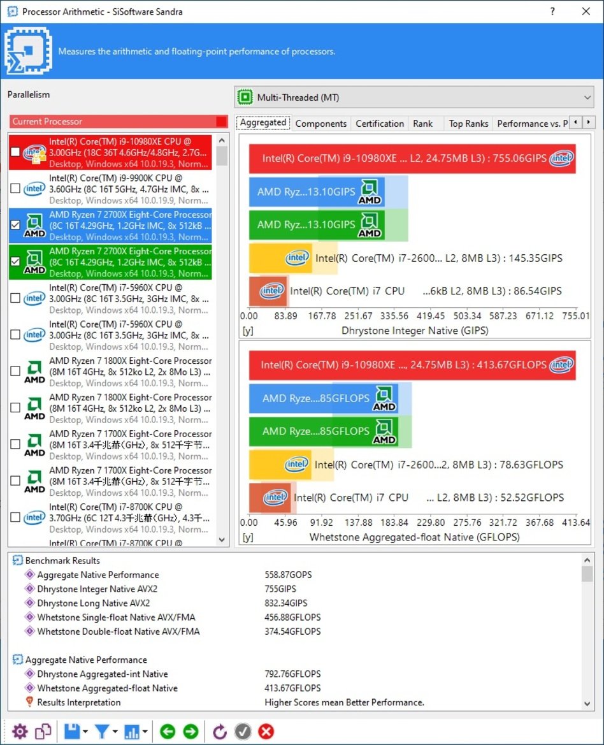The height and width of the screenshot is (745, 604).
Task: Click the diamond icon beside Dhrystone Aggregated-int Native
Action: tap(30, 674)
